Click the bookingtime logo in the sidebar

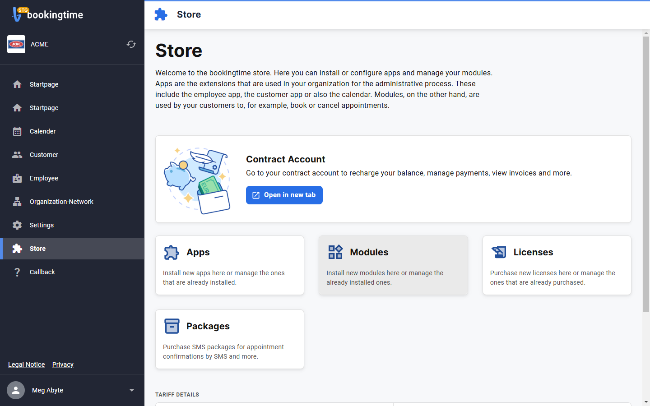(x=48, y=14)
